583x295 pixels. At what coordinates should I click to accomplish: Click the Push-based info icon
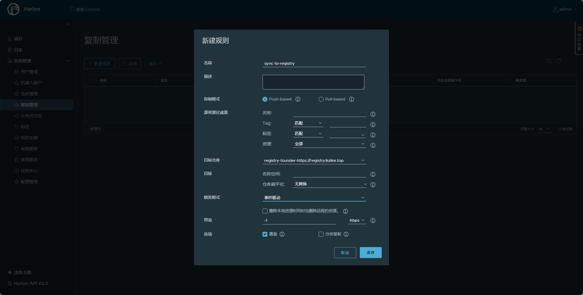click(298, 99)
